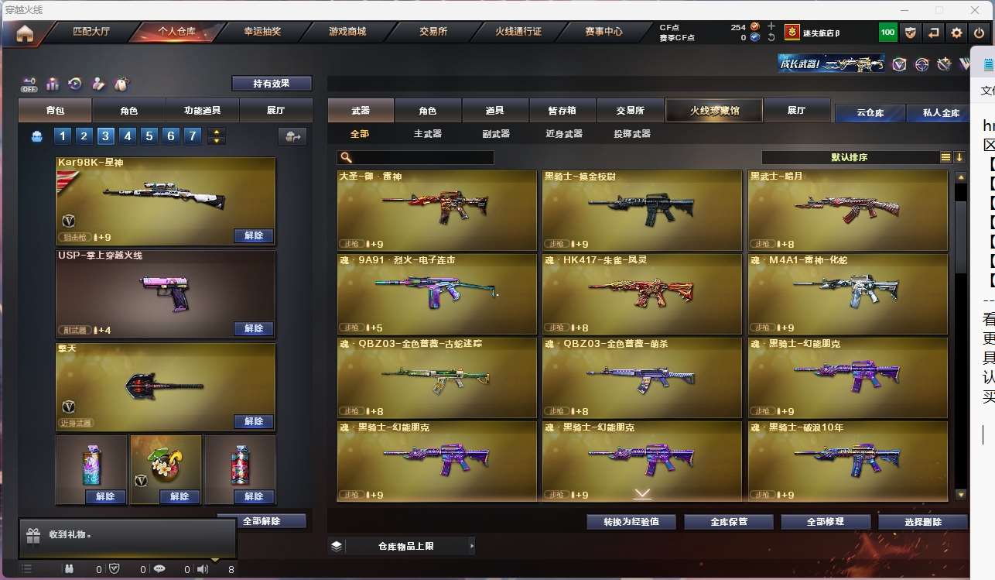Screen dimensions: 995x580
Task: Open the 游戏商城 tab
Action: click(x=347, y=32)
